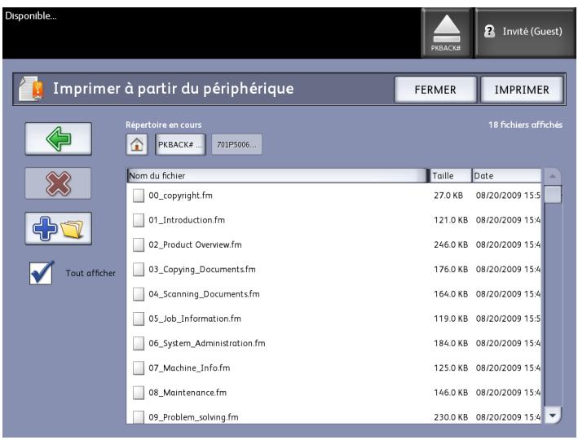Click the 184.0 KB size value
Screen dimensions: 578x440
click(x=451, y=344)
